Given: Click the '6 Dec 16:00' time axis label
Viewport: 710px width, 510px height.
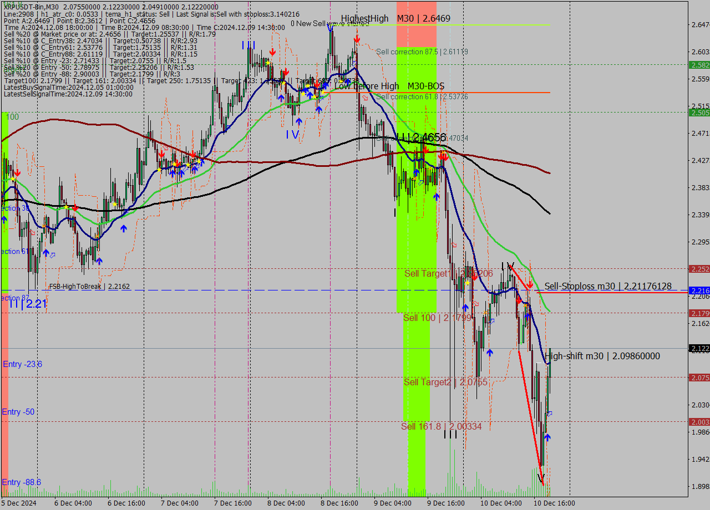Looking at the screenshot, I should pyautogui.click(x=126, y=503).
